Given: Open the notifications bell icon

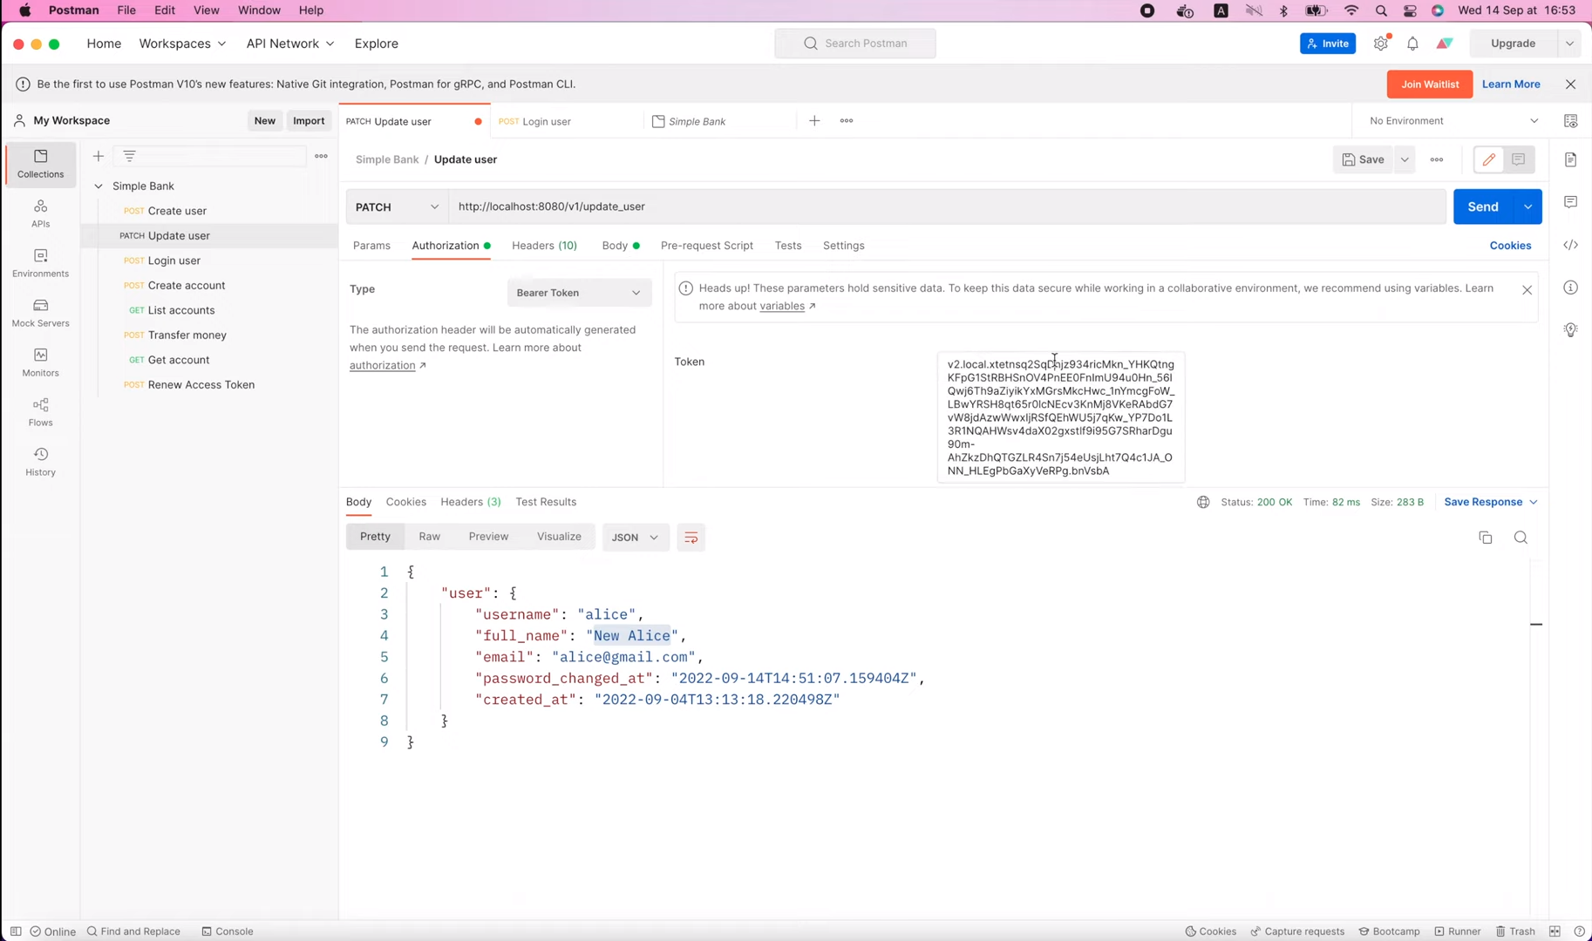Looking at the screenshot, I should click(1412, 44).
